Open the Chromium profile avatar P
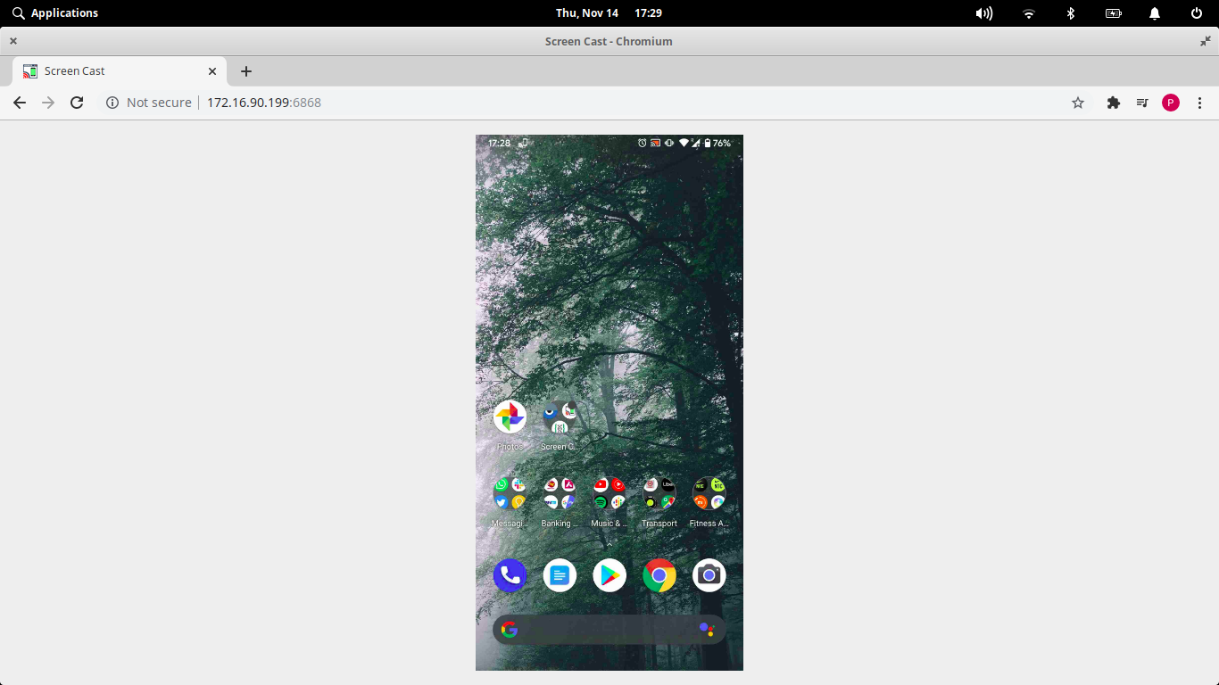The image size is (1219, 685). 1171,103
